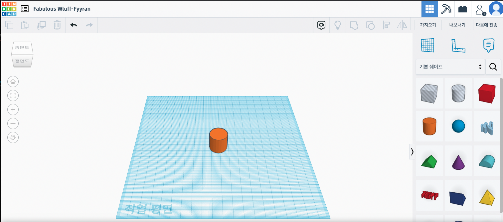Zoom in with the plus button
503x222 pixels.
click(13, 110)
